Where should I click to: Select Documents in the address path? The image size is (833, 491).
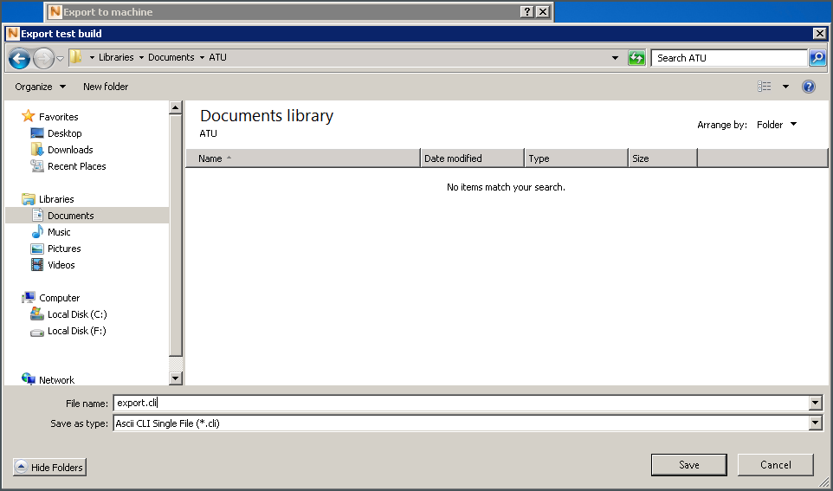pyautogui.click(x=171, y=57)
